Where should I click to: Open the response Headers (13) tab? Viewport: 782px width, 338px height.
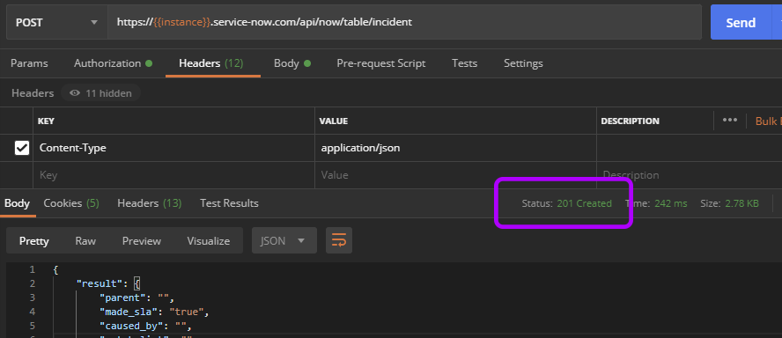[149, 203]
